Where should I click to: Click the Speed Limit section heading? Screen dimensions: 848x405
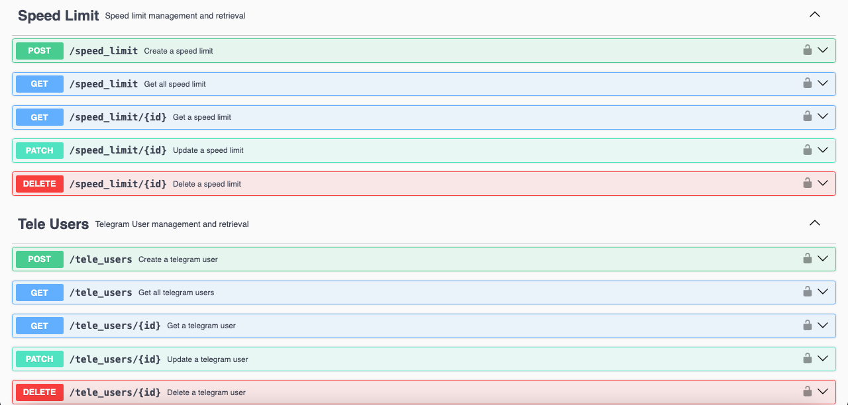click(58, 16)
